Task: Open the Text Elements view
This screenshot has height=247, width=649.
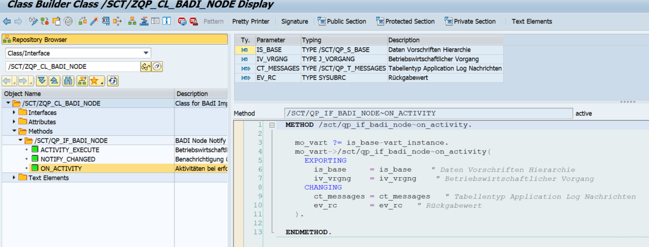Action: pyautogui.click(x=532, y=21)
